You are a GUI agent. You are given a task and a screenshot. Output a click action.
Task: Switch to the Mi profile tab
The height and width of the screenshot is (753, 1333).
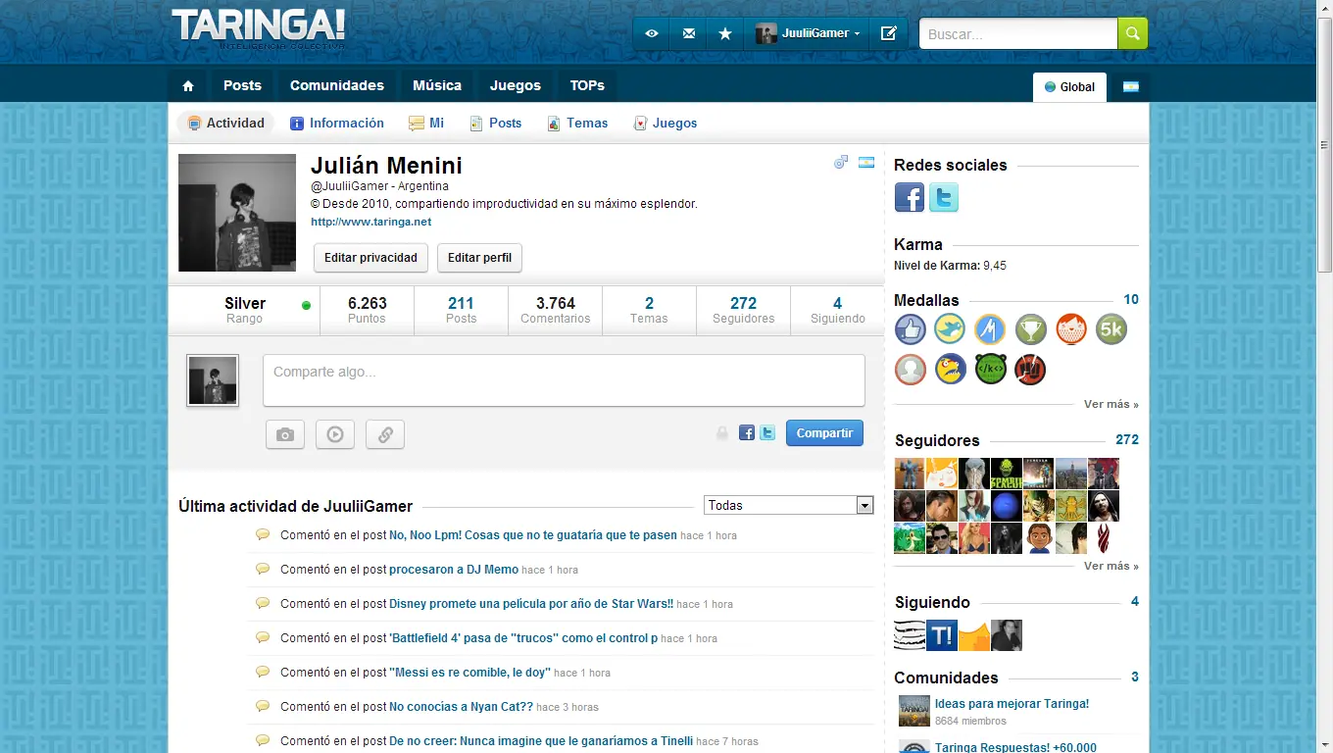pos(426,124)
